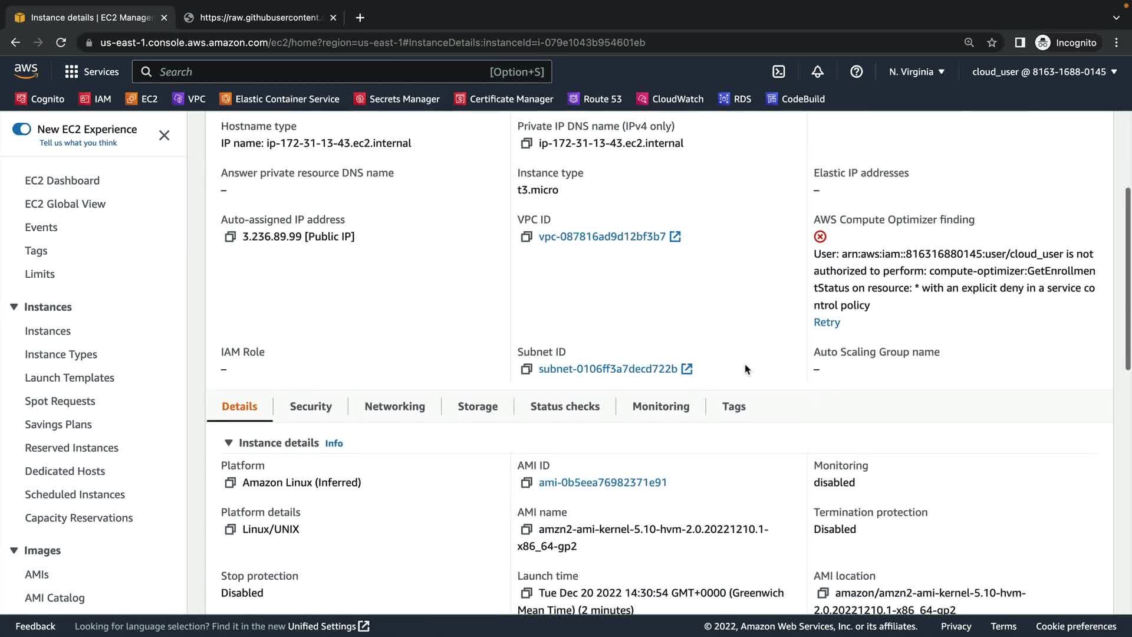Copy the public IP address 3.236.89.99
Screen dimensions: 1132x637
(230, 237)
